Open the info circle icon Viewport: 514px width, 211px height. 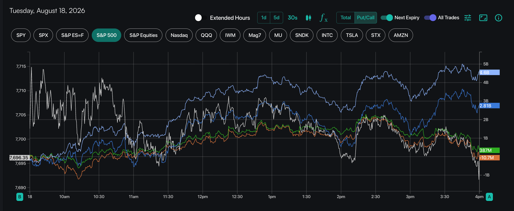tap(498, 18)
